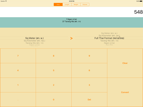Image resolution: width=143 pixels, height=107 pixels.
Task: Click the Wi-Fi icon in status bar
Action: 6,1
